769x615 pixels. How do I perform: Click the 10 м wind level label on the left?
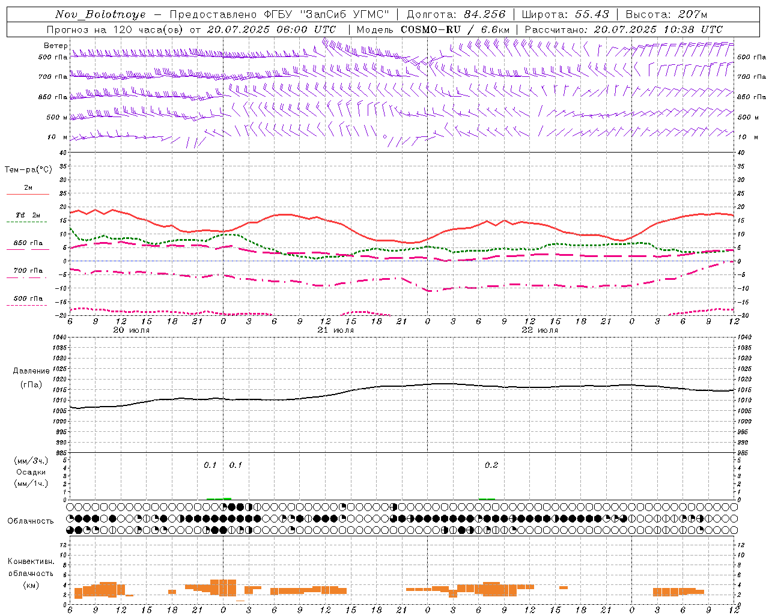tap(57, 137)
